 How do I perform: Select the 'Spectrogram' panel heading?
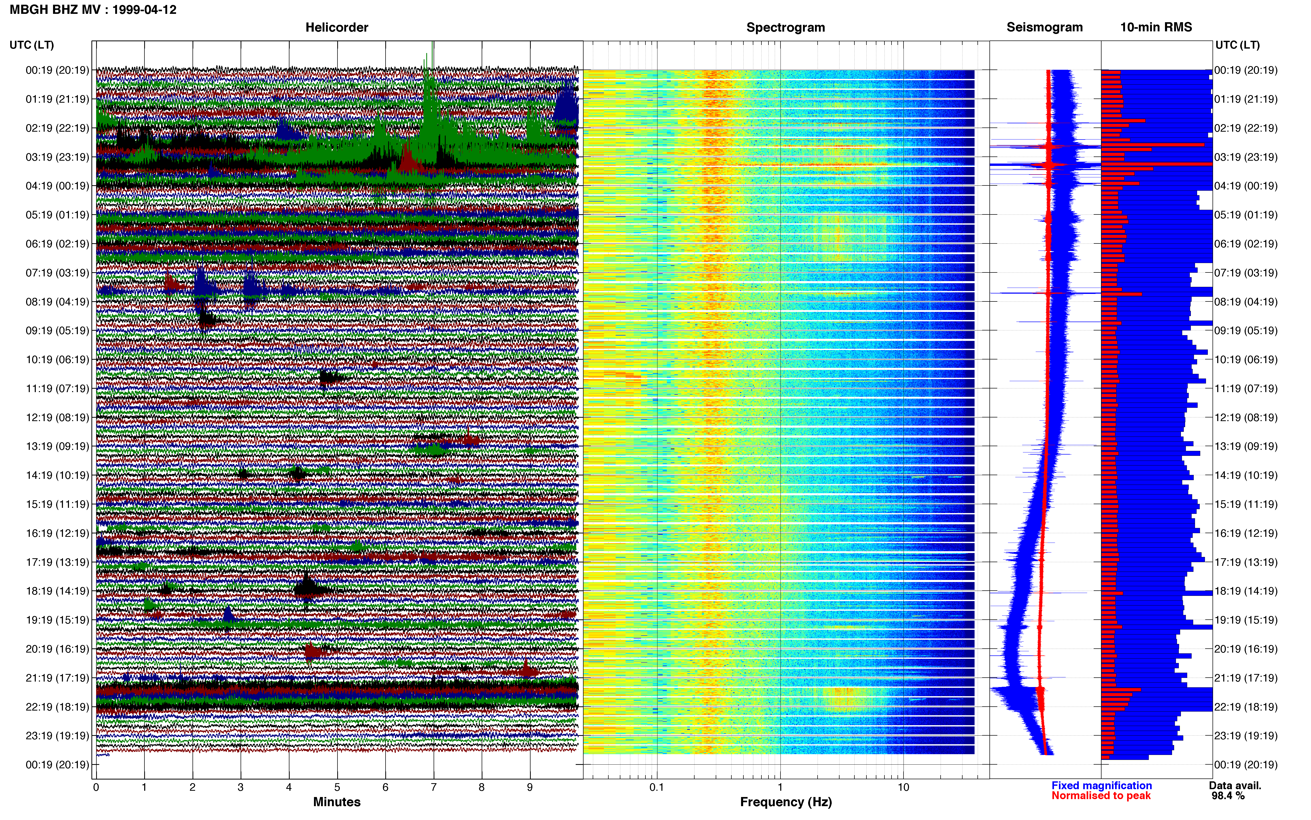[786, 27]
